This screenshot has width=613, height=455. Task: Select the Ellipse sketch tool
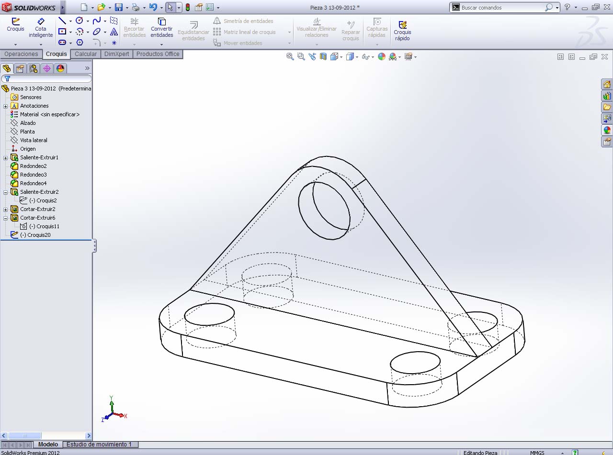pos(97,32)
